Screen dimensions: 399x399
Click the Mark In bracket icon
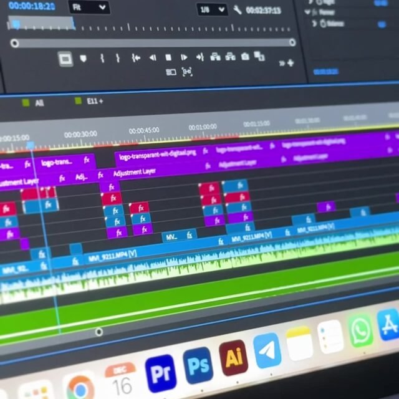pos(102,58)
